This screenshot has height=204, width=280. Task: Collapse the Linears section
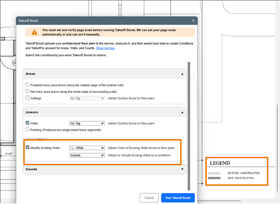pyautogui.click(x=182, y=113)
